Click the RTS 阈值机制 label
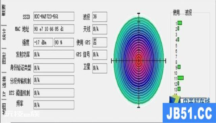 (x=19, y=93)
